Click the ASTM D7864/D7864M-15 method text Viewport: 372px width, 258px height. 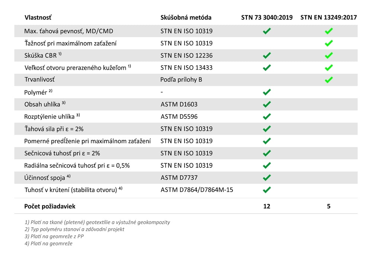coord(197,190)
